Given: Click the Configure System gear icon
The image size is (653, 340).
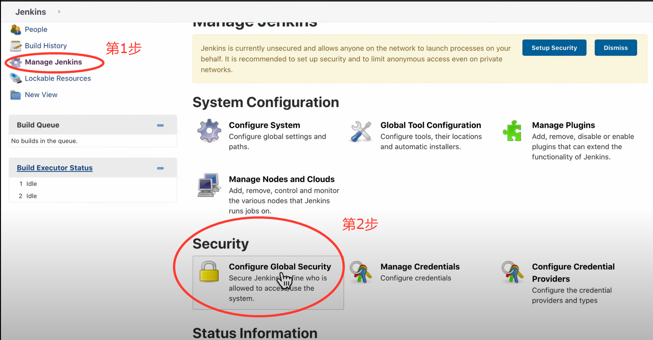Looking at the screenshot, I should [209, 130].
